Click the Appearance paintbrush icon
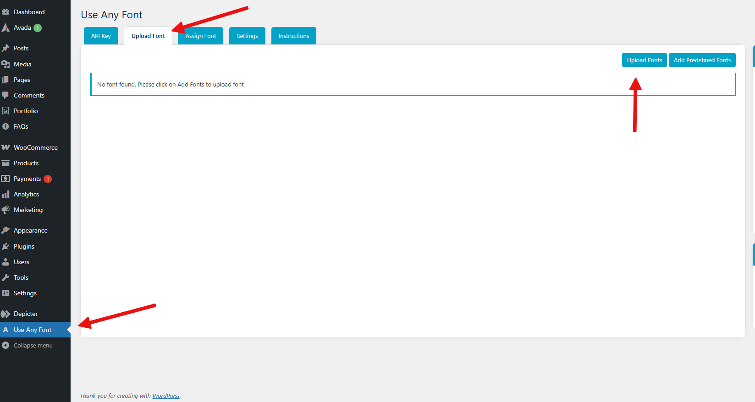The image size is (755, 402). click(x=6, y=230)
